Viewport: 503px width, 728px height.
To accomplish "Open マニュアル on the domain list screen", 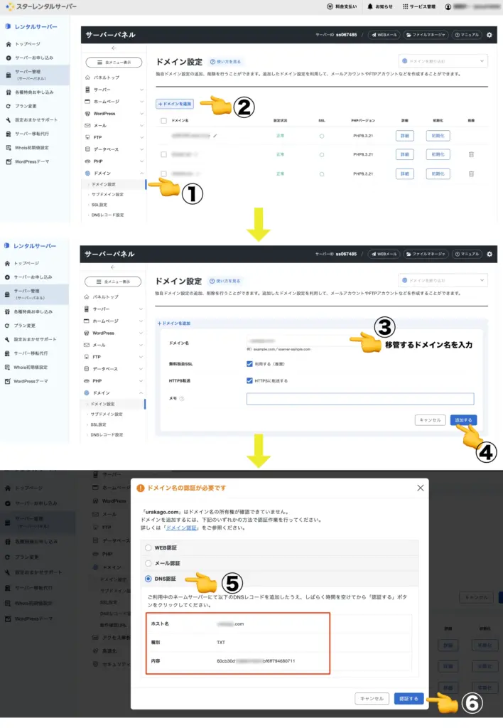I will click(467, 35).
